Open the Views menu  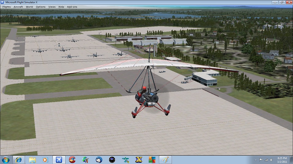[52, 7]
